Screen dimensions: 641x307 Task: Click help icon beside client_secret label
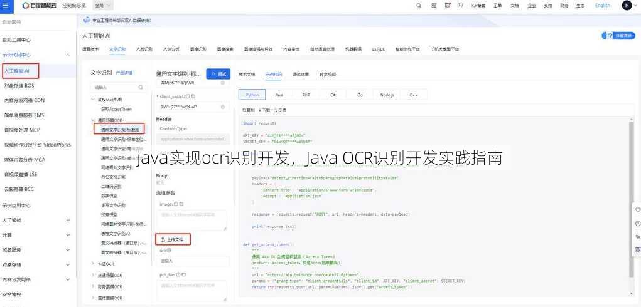tap(188, 96)
